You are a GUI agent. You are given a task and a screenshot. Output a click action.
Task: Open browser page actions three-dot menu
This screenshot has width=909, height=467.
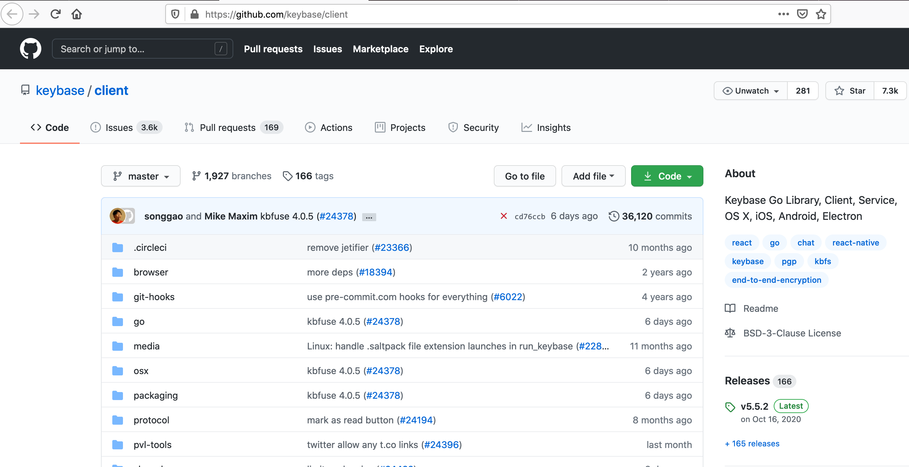coord(783,14)
